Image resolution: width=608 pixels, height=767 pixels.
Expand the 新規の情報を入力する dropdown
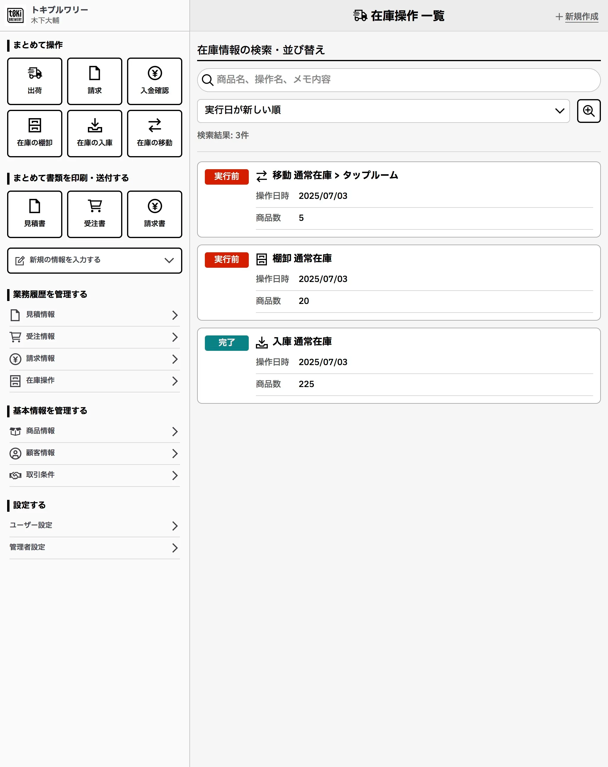tap(94, 260)
